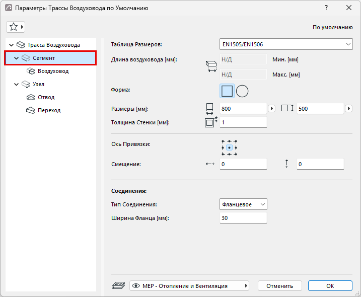The height and width of the screenshot is (297, 361).
Task: Select the Воздуховод tree item
Action: coord(53,71)
